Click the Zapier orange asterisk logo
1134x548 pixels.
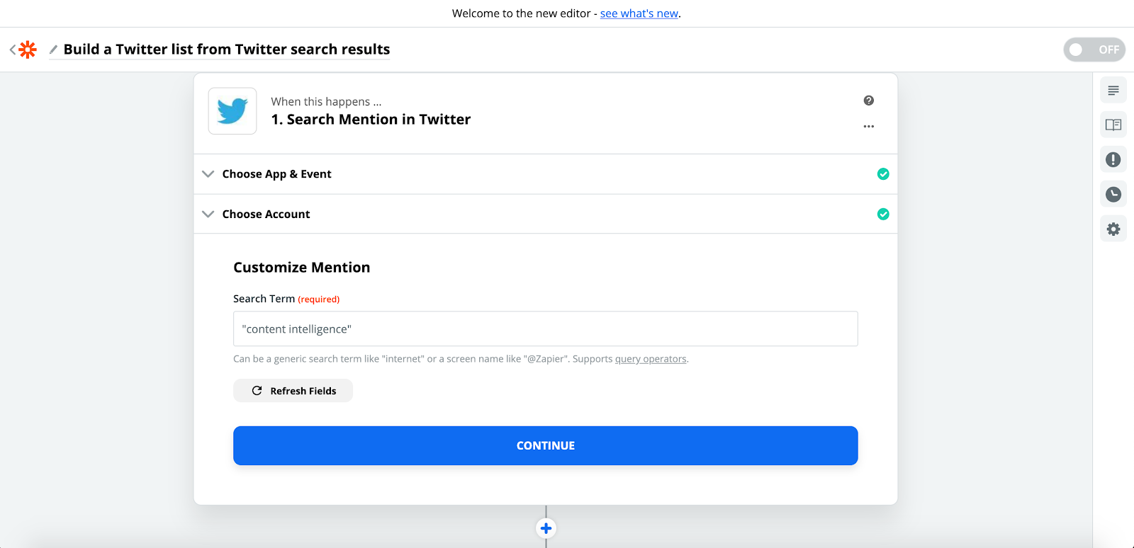coord(28,50)
